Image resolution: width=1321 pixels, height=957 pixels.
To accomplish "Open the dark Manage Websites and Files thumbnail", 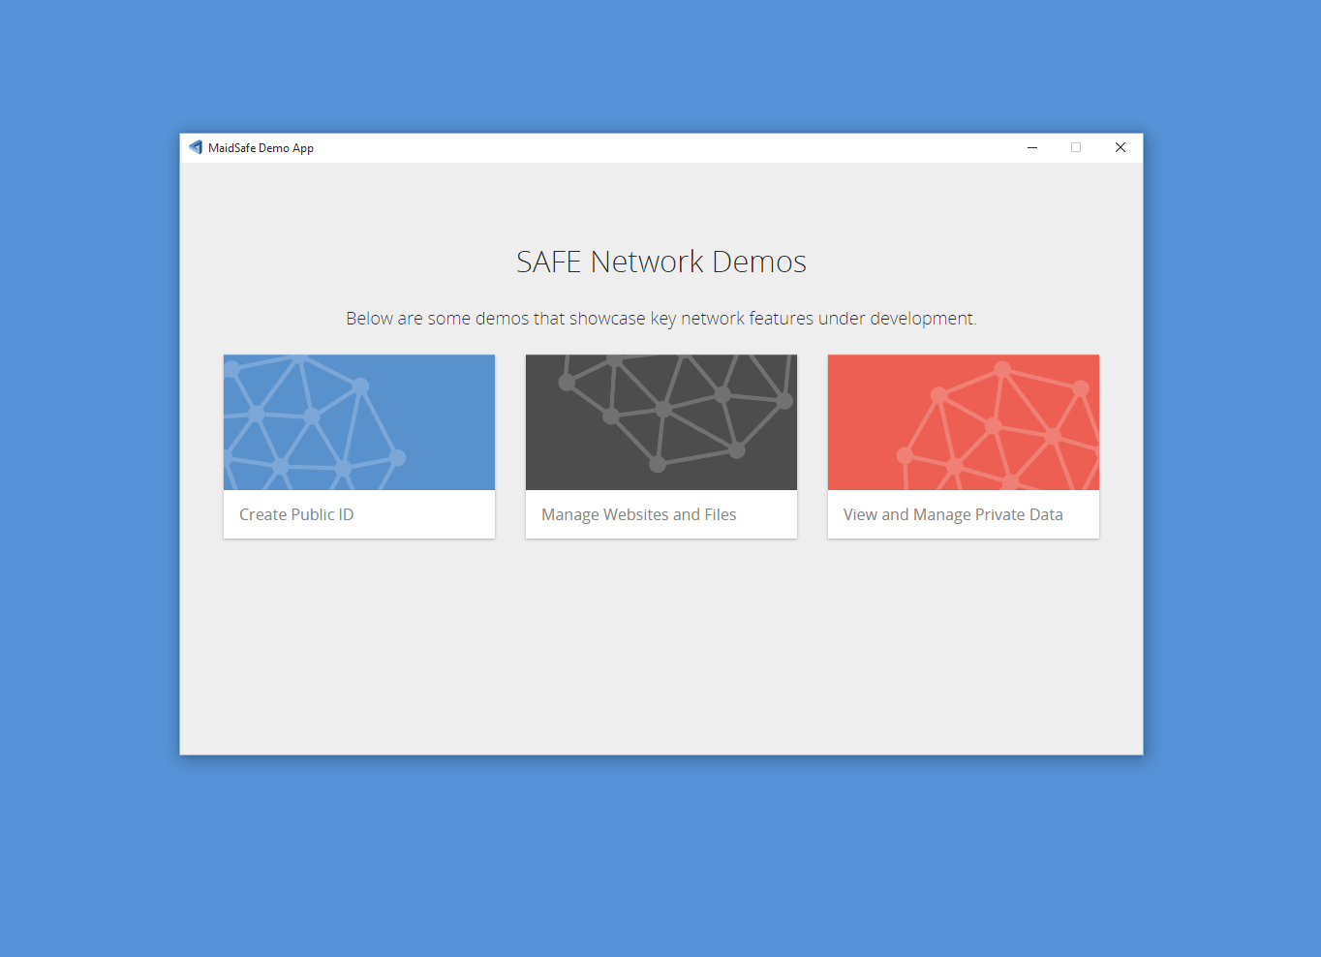I will pos(661,422).
